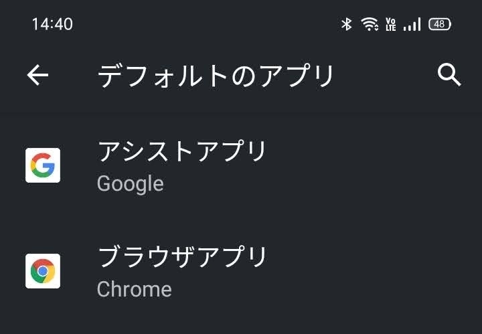The width and height of the screenshot is (482, 334).
Task: Tap the cellular signal bars icon
Action: 412,25
